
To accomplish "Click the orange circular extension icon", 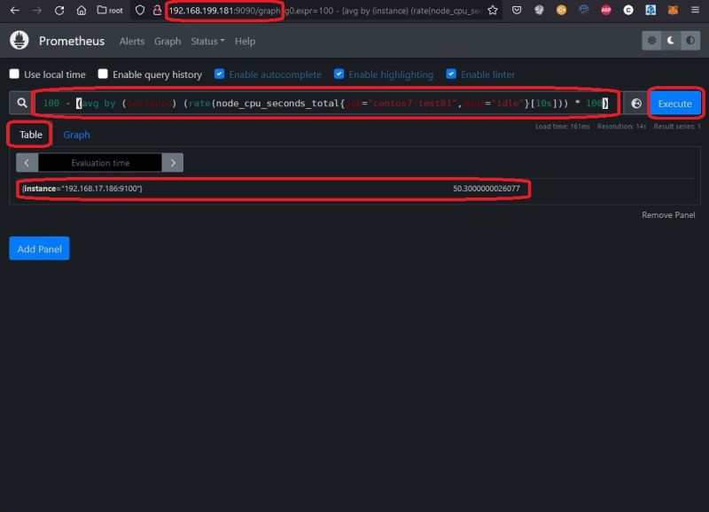I will tap(561, 10).
